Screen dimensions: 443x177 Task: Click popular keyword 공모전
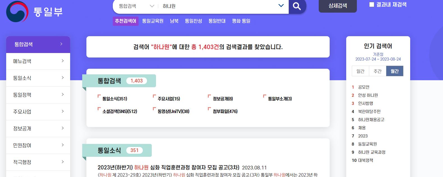click(364, 87)
